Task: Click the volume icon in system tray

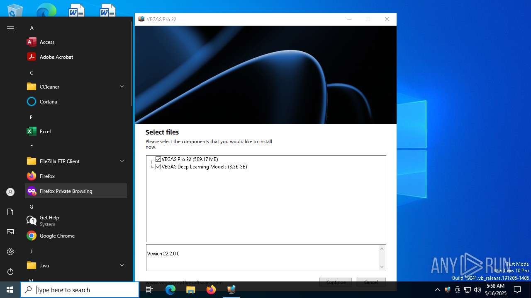Action: point(477,290)
